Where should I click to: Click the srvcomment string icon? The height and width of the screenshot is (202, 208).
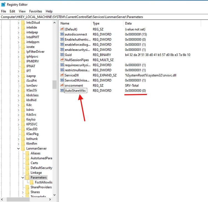coord(62,85)
